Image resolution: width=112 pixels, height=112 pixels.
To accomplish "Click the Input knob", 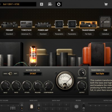I will click(5, 86).
